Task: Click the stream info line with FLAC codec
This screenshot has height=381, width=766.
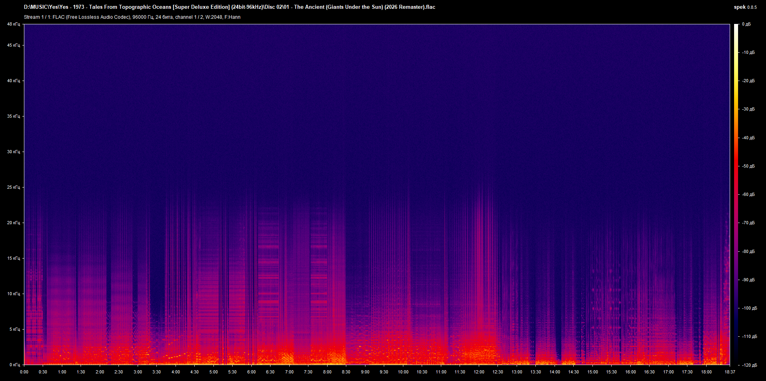Action: click(x=132, y=17)
